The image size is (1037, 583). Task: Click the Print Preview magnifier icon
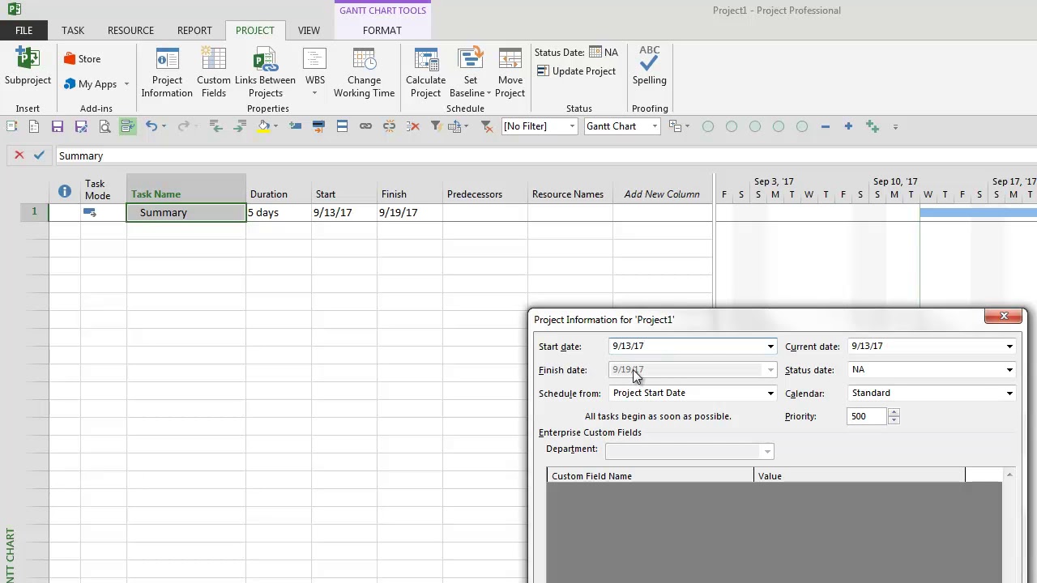[105, 126]
